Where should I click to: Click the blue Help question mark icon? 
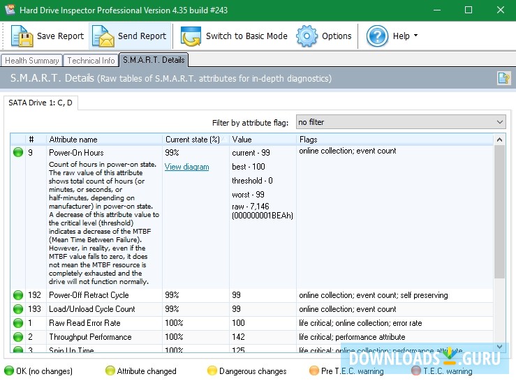coord(378,36)
